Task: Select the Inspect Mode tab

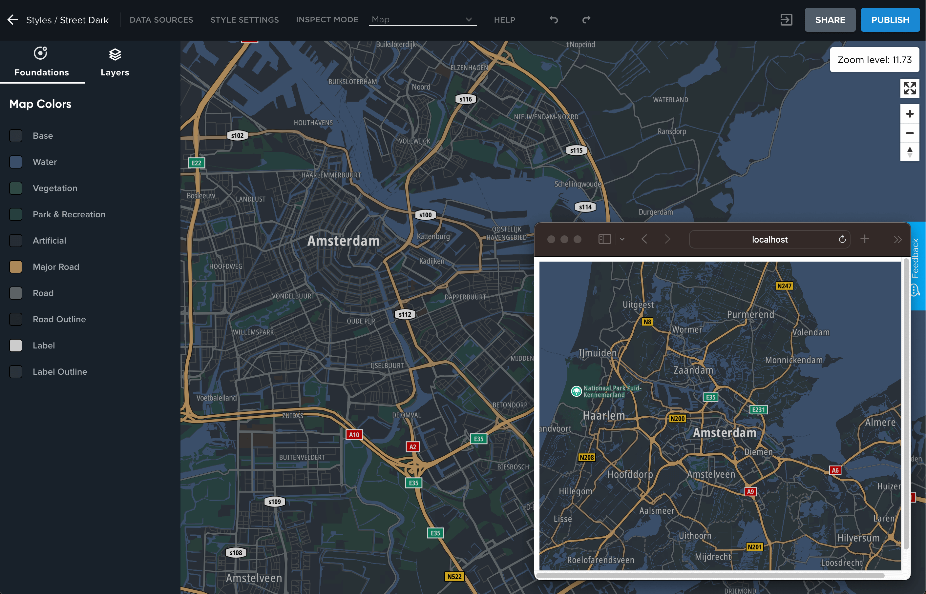Action: 327,19
